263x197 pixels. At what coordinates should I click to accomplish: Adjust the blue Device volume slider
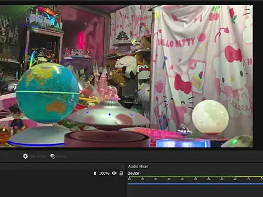point(195,184)
